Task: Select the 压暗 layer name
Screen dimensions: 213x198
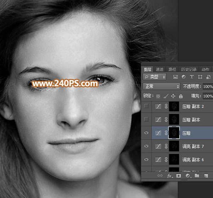Action: coord(186,133)
